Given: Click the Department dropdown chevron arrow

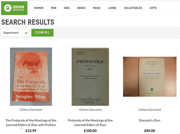Looking at the screenshot, I should coord(26,33).
